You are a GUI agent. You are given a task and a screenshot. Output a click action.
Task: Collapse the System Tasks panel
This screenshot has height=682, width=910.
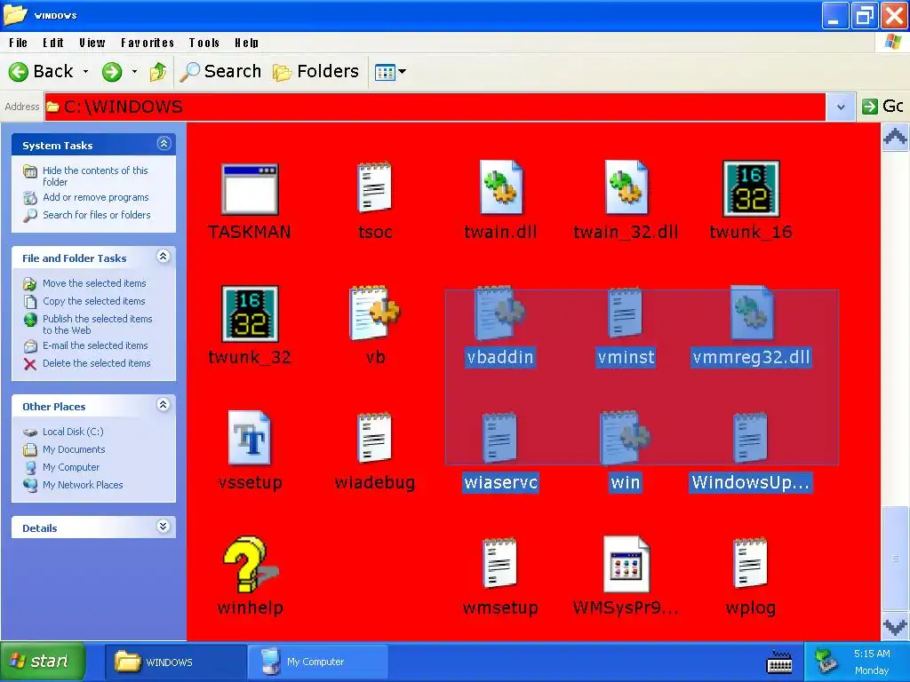point(164,144)
